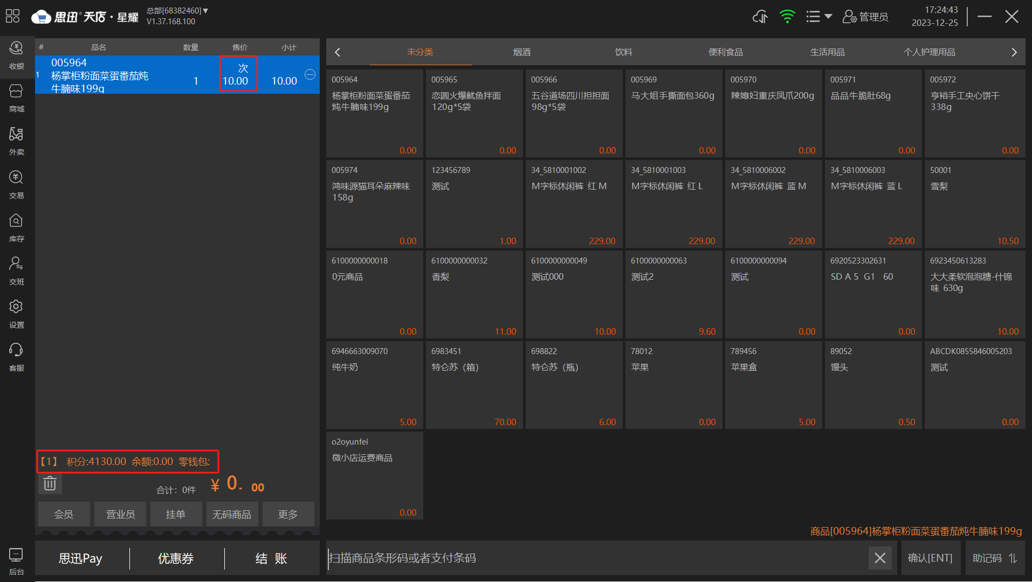1032x582 pixels.
Task: Open the list menu dropdown in top bar
Action: pos(818,17)
